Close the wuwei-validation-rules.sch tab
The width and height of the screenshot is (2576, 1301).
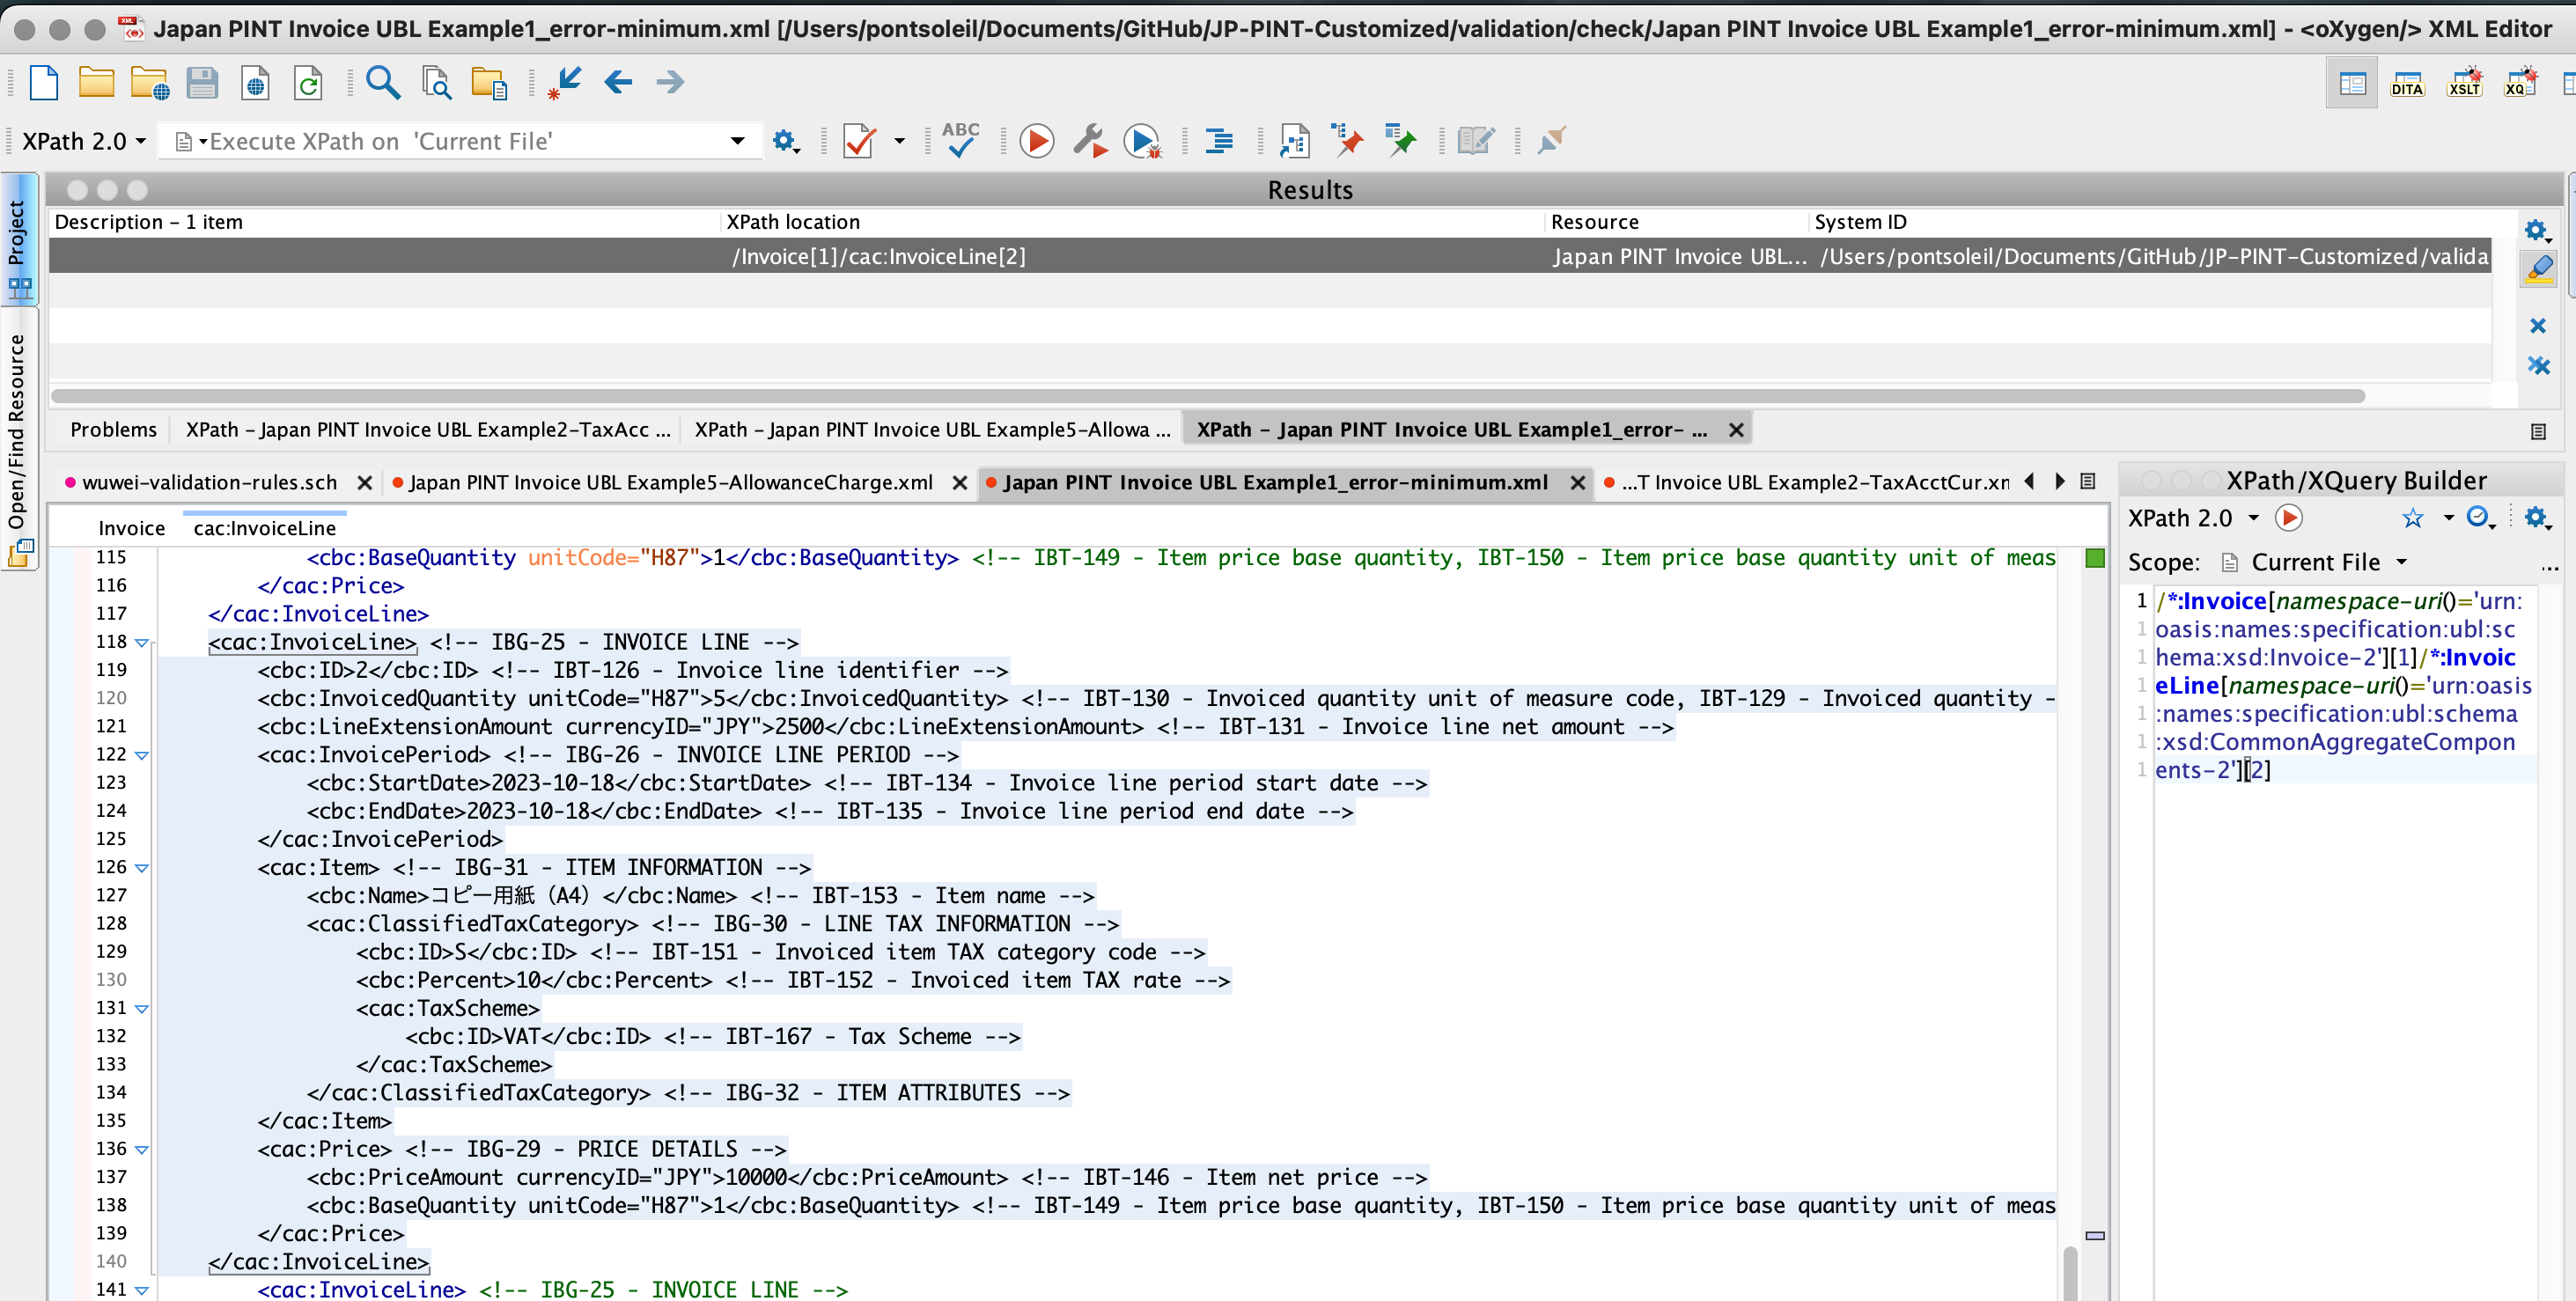tap(365, 483)
